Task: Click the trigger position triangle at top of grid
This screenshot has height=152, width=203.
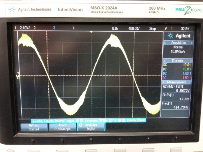Action: click(x=91, y=32)
